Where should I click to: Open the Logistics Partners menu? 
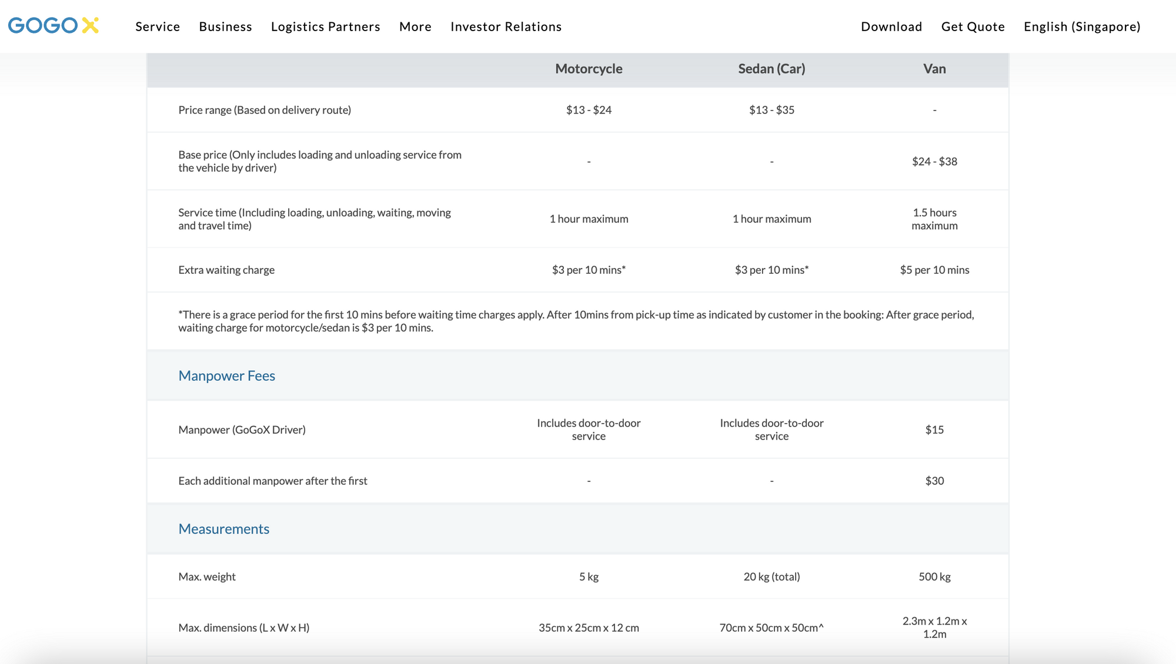(325, 26)
